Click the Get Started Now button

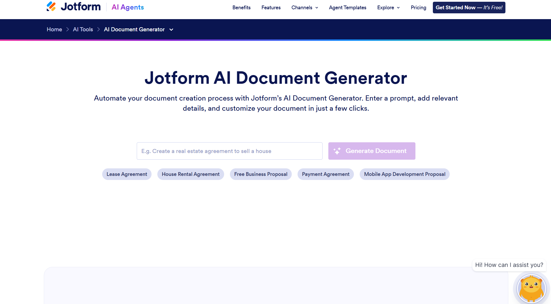pyautogui.click(x=469, y=8)
